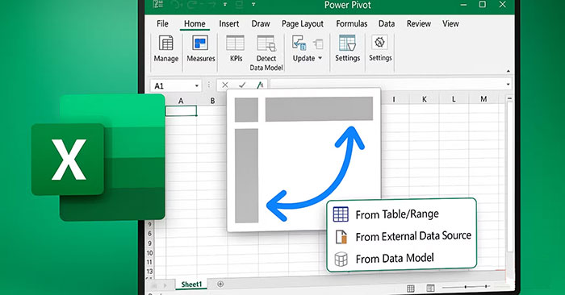This screenshot has height=295, width=565.
Task: Click the cube icon beside From Data Model
Action: pos(341,259)
